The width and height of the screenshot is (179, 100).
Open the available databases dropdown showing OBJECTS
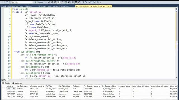tap(22, 2)
